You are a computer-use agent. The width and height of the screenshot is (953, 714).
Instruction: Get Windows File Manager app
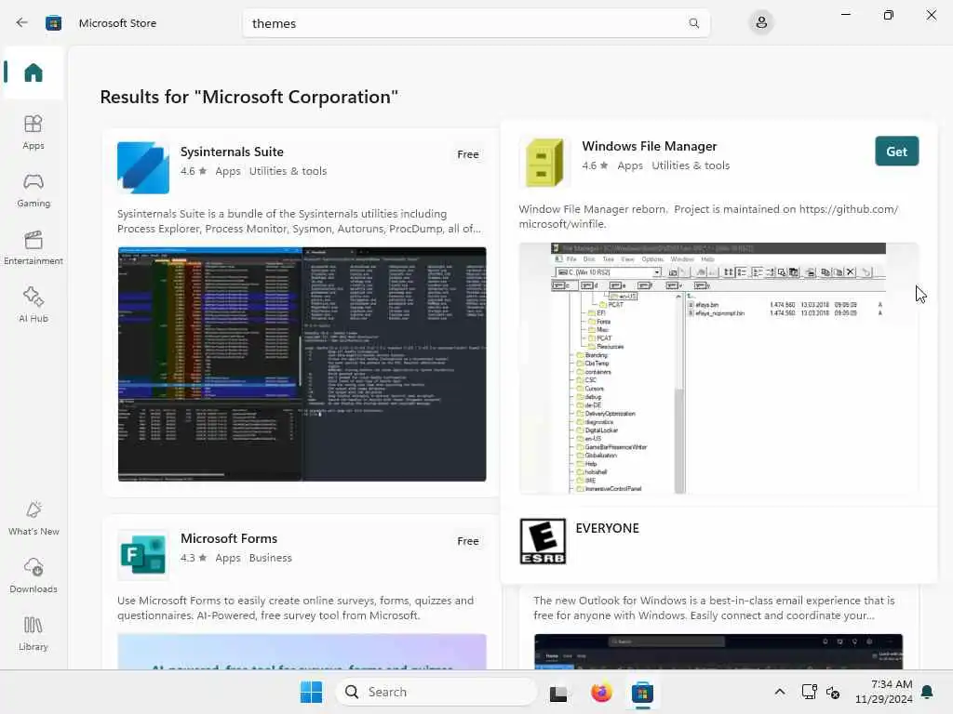[x=896, y=152]
